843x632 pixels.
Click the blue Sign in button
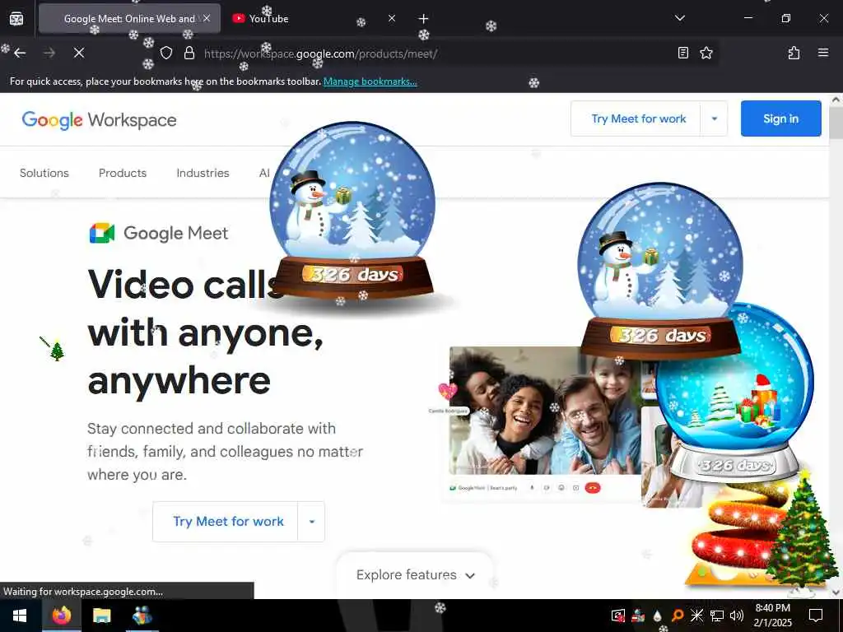coord(780,118)
